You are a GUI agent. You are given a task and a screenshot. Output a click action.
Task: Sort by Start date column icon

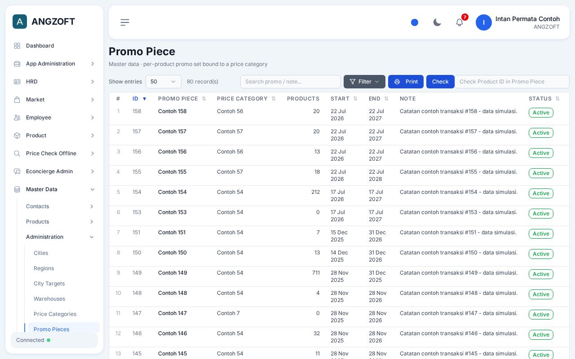[x=355, y=99]
